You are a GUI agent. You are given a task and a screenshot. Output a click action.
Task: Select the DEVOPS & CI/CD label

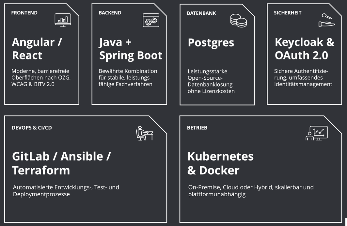point(32,128)
